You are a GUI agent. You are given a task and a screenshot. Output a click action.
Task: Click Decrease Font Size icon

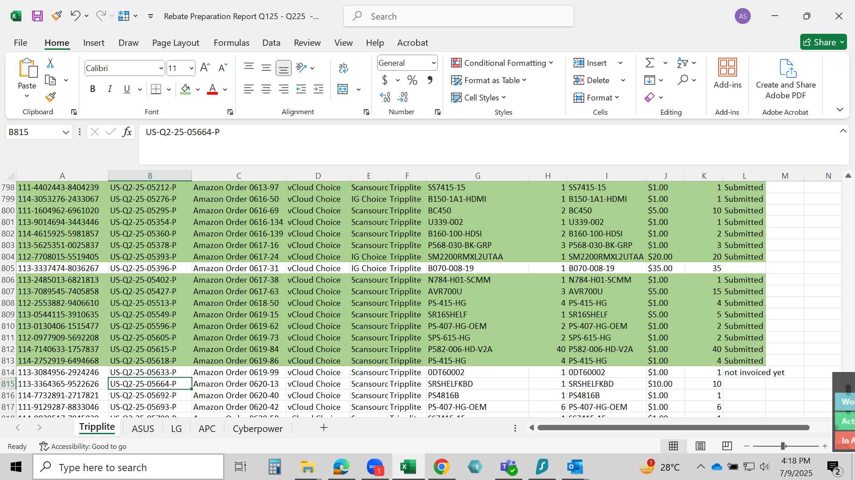click(x=223, y=68)
